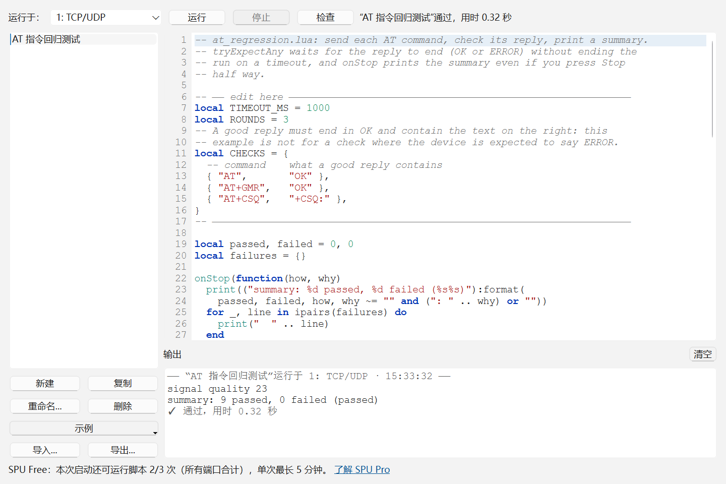Click the "+CSQ:" string on line 15

pos(309,199)
